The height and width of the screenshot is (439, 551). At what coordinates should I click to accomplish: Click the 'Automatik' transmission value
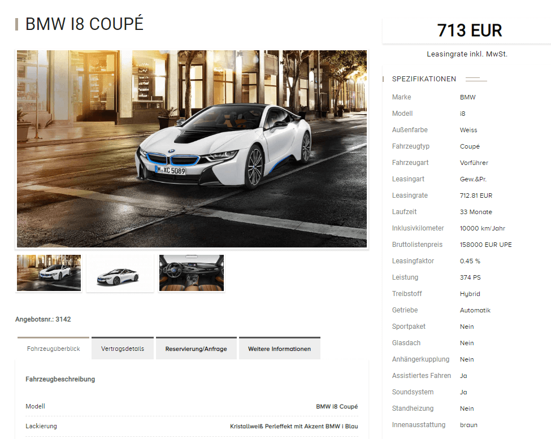pyautogui.click(x=475, y=310)
